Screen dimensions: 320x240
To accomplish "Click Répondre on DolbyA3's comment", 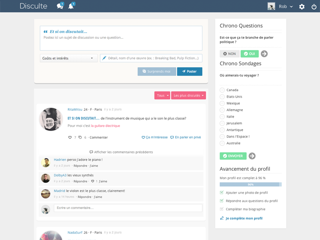I will [80, 181].
